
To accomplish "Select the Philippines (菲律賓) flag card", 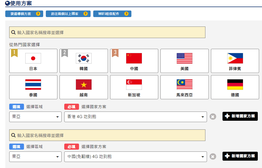I will point(235,61).
